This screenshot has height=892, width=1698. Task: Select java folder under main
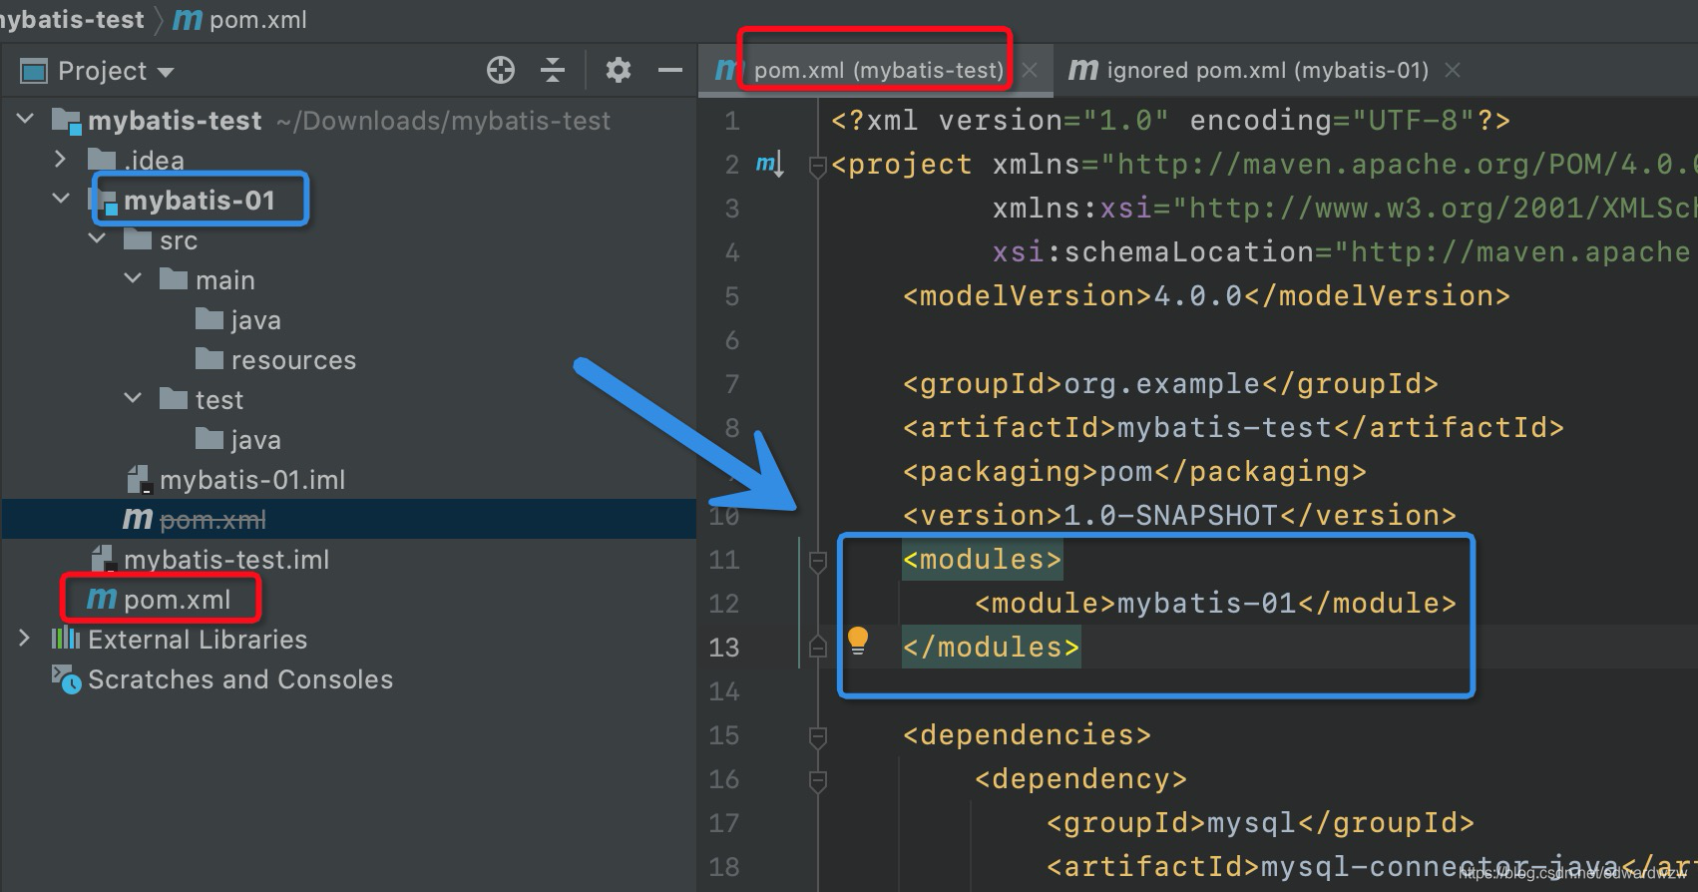(255, 320)
